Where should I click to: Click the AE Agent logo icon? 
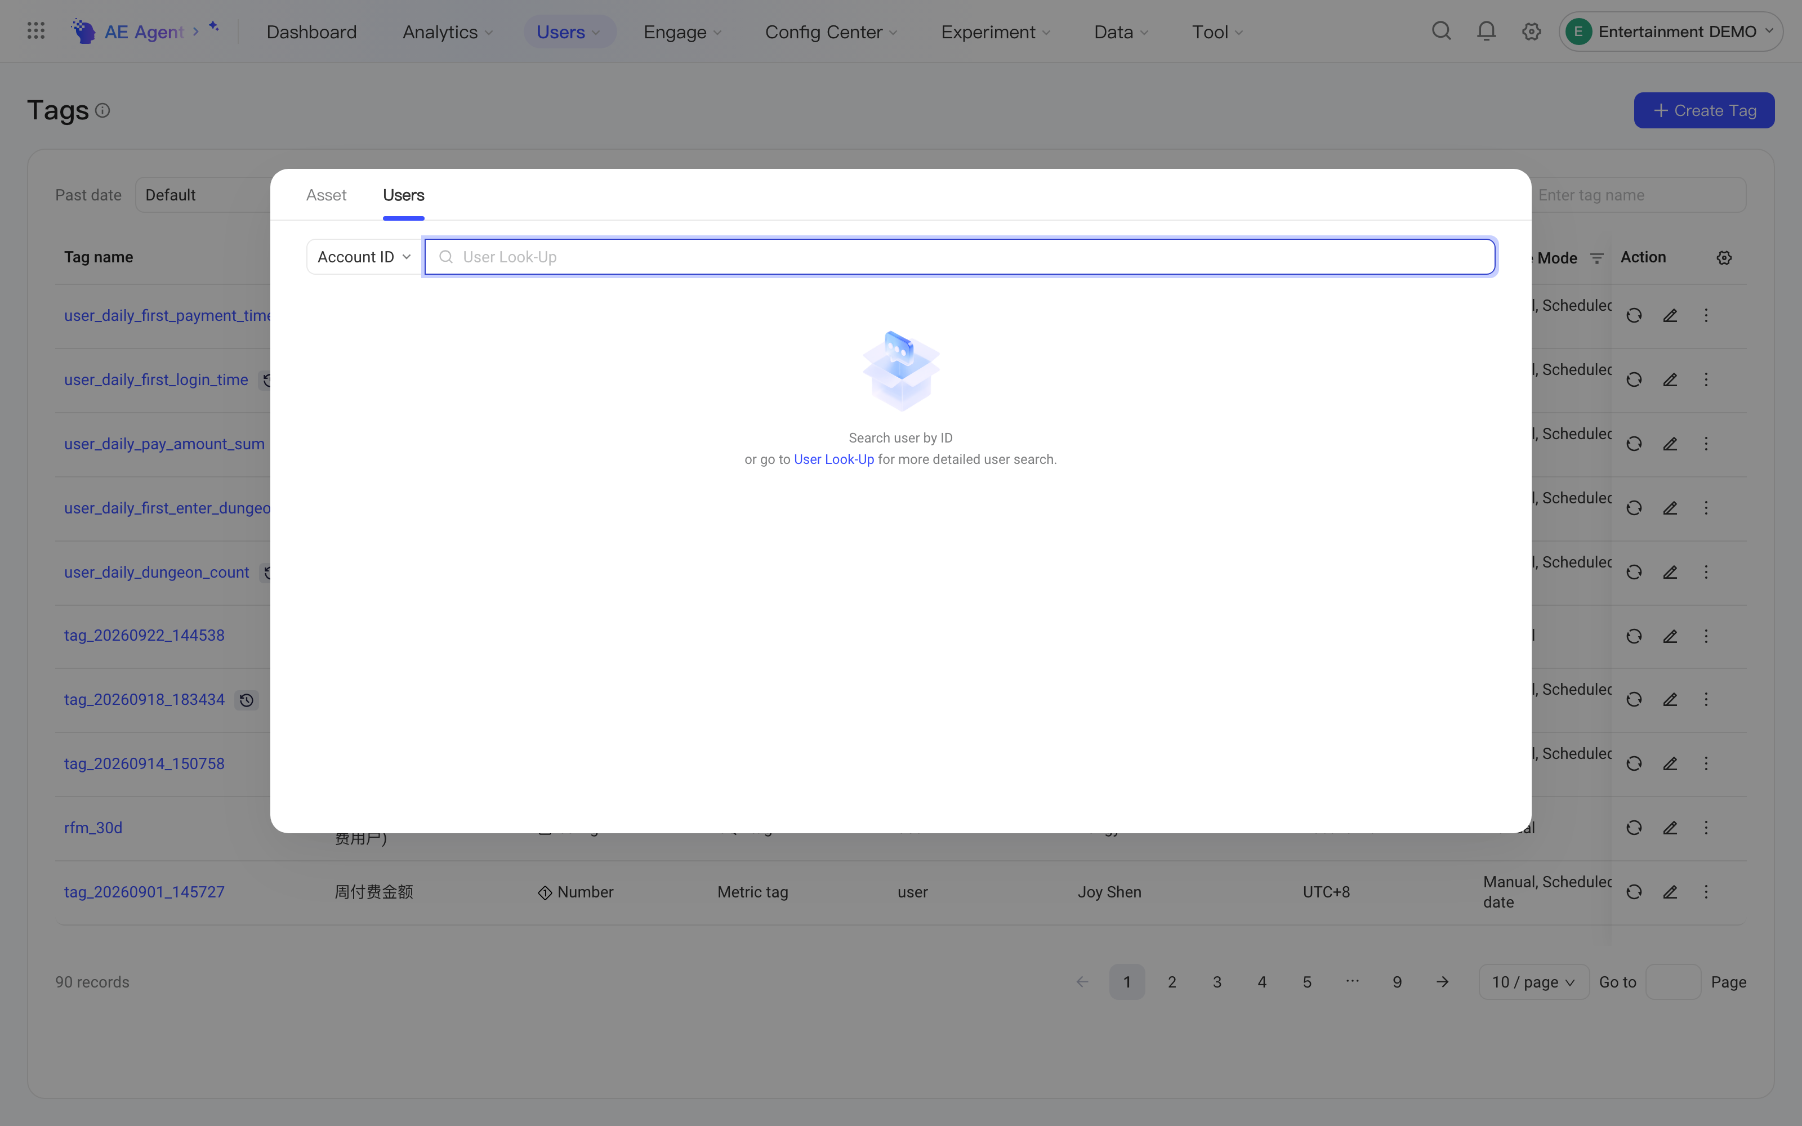(x=83, y=32)
